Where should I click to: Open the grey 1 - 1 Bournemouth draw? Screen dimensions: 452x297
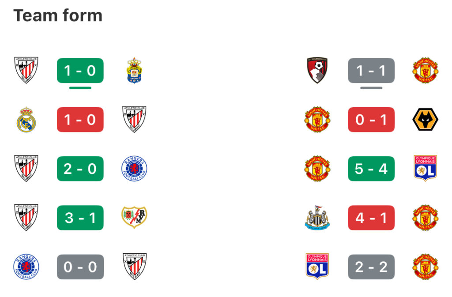click(x=371, y=71)
